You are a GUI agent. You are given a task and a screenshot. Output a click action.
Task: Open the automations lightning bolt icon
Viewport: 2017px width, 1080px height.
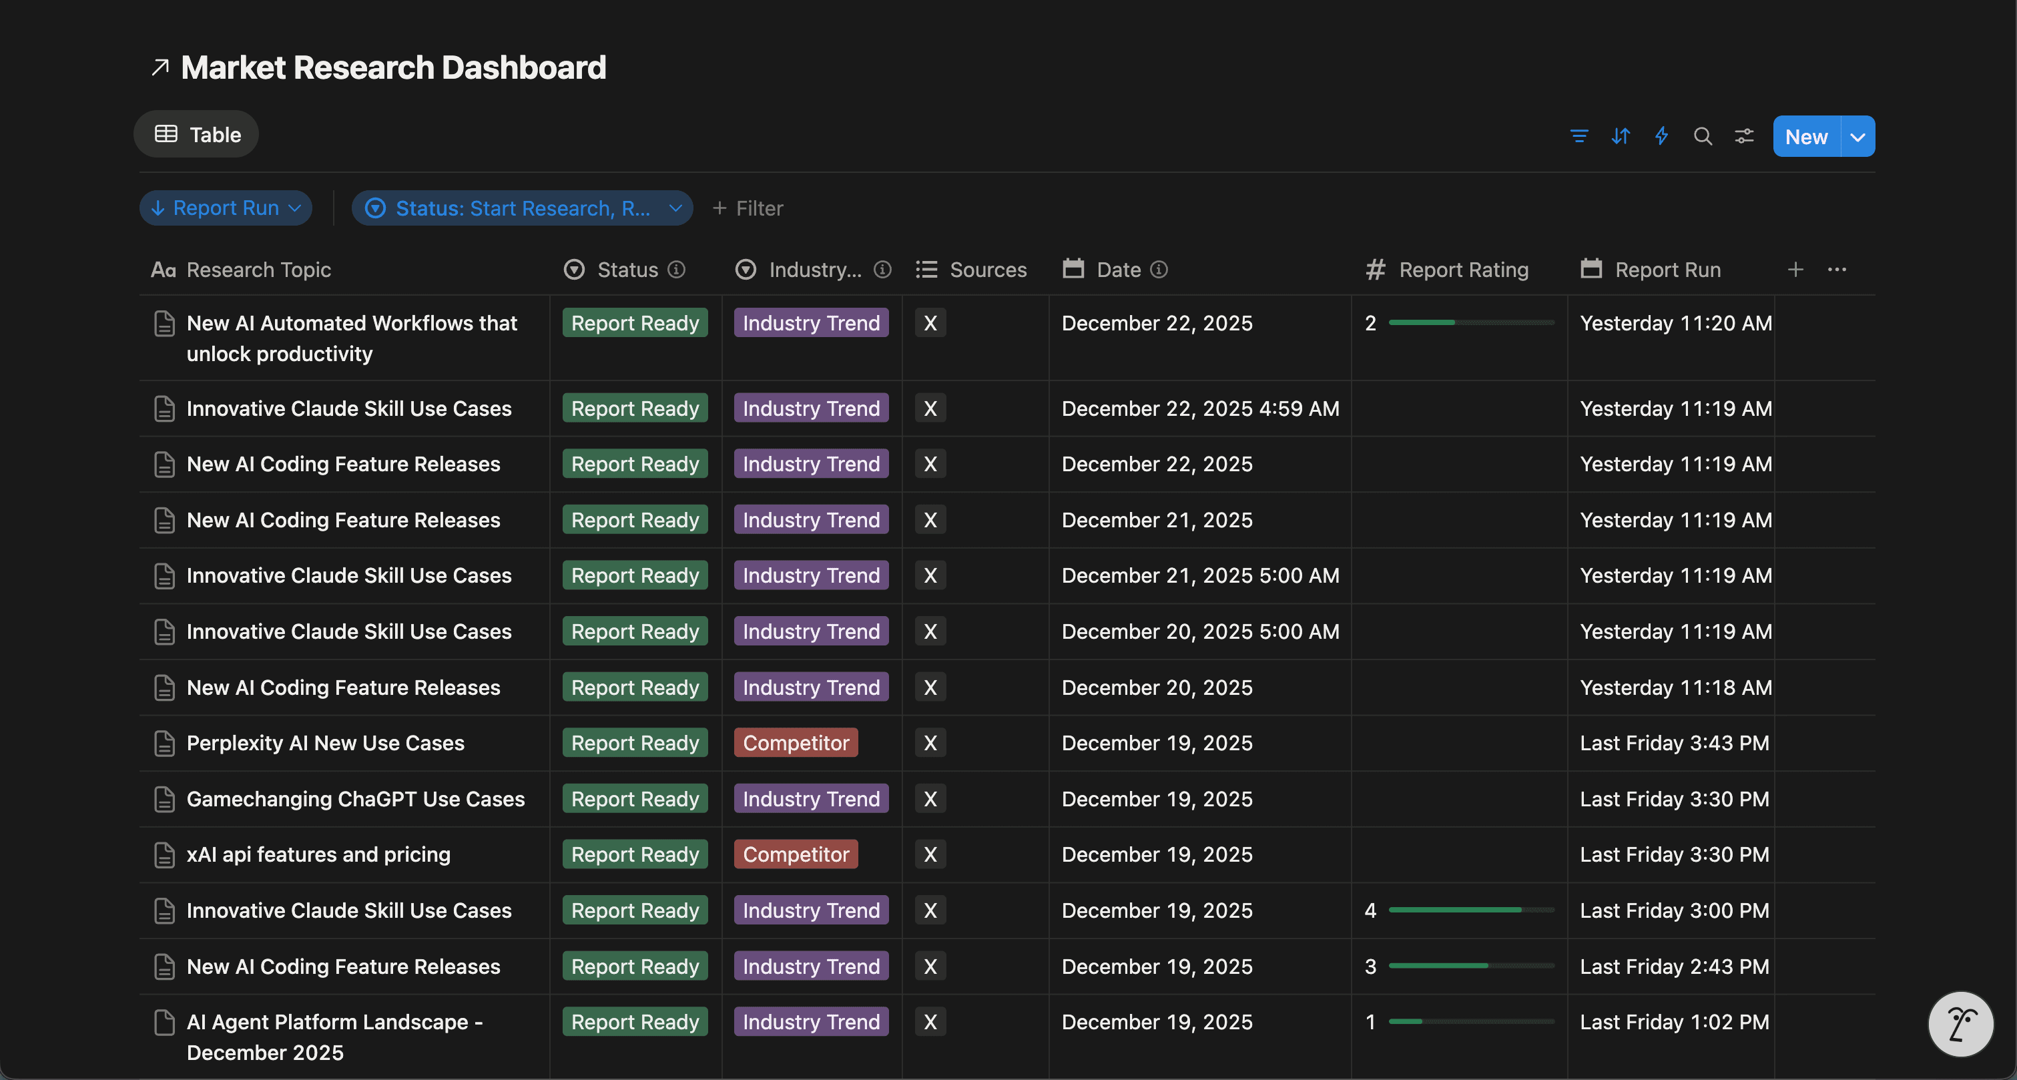(1661, 136)
